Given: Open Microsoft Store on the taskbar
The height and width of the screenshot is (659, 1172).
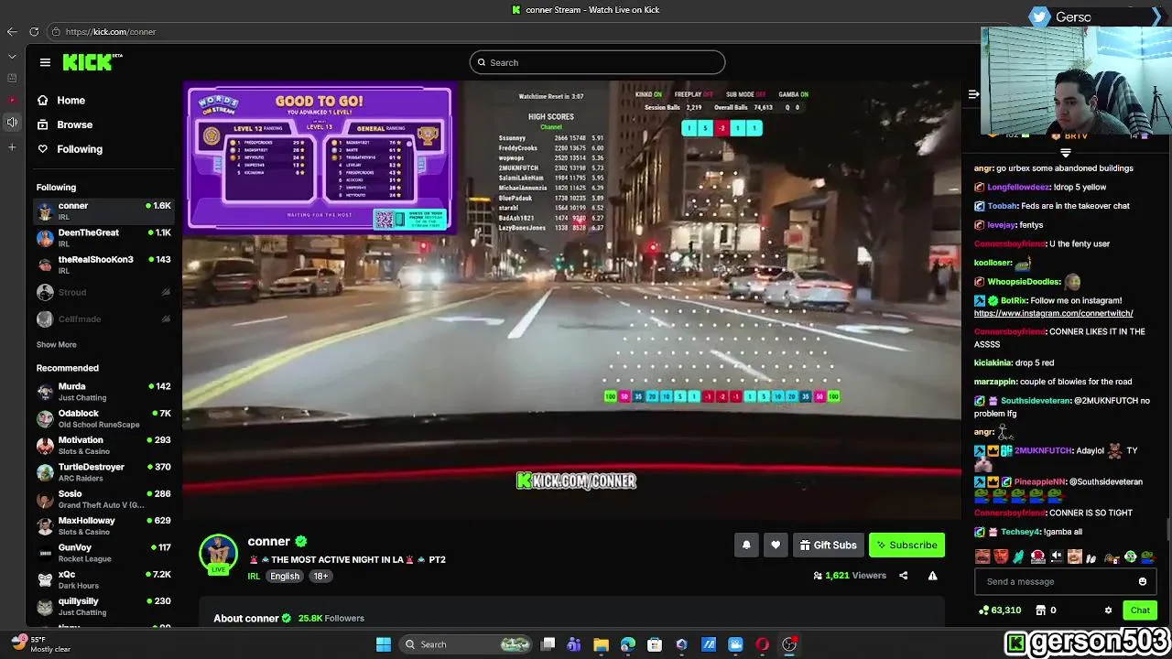Looking at the screenshot, I should (655, 644).
